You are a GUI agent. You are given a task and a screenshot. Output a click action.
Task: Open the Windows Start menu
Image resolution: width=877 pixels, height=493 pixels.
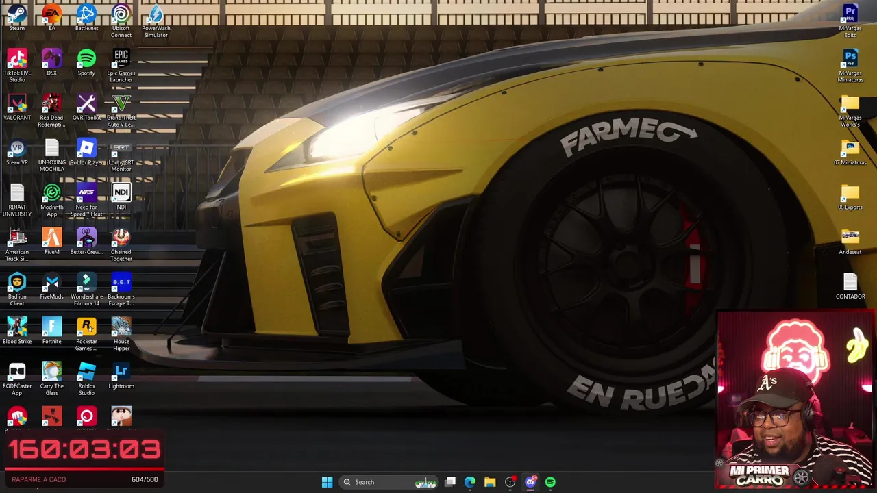327,482
